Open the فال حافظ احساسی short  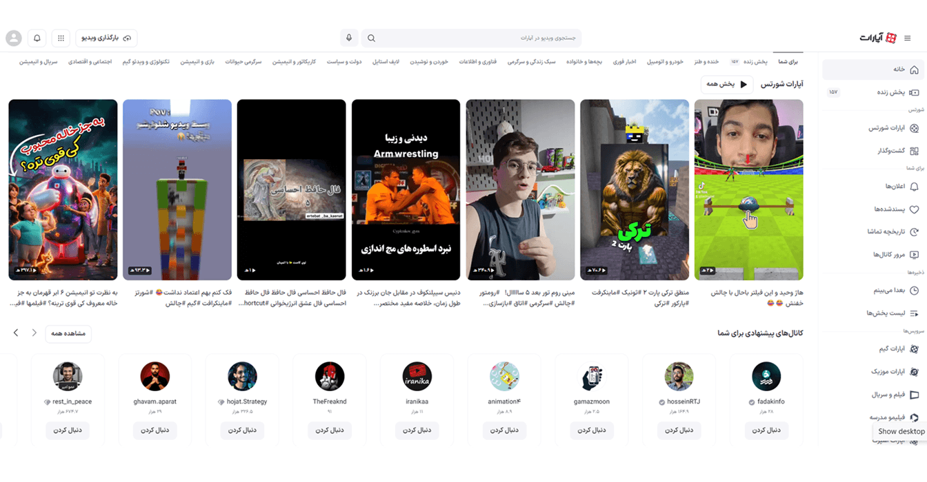pyautogui.click(x=291, y=190)
